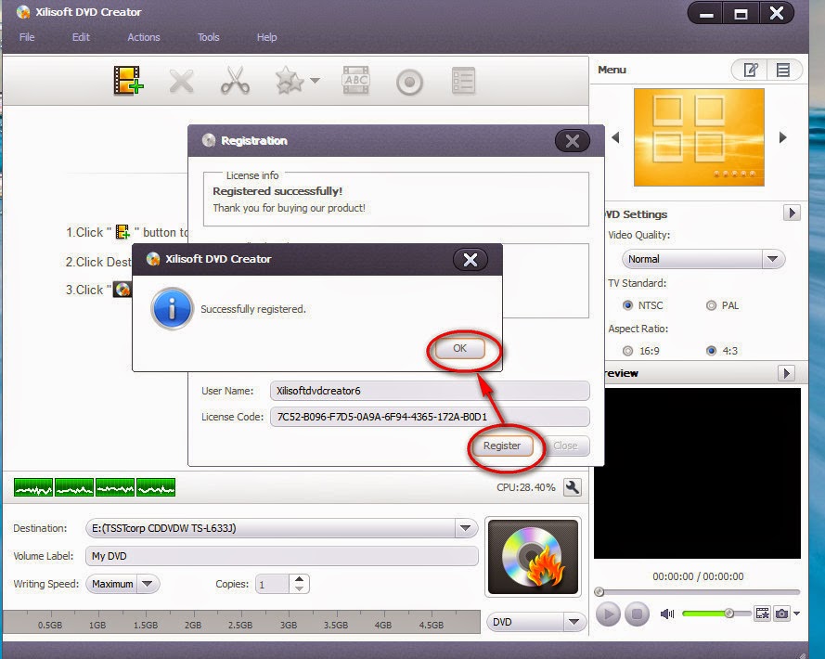Click the User Name field

430,391
